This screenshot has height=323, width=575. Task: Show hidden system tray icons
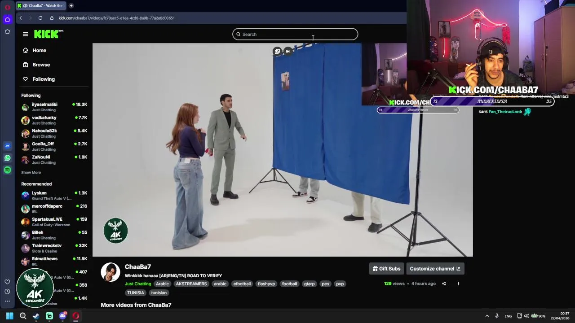tap(487, 316)
